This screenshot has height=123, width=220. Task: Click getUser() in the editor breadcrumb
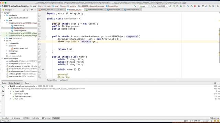pos(64,80)
